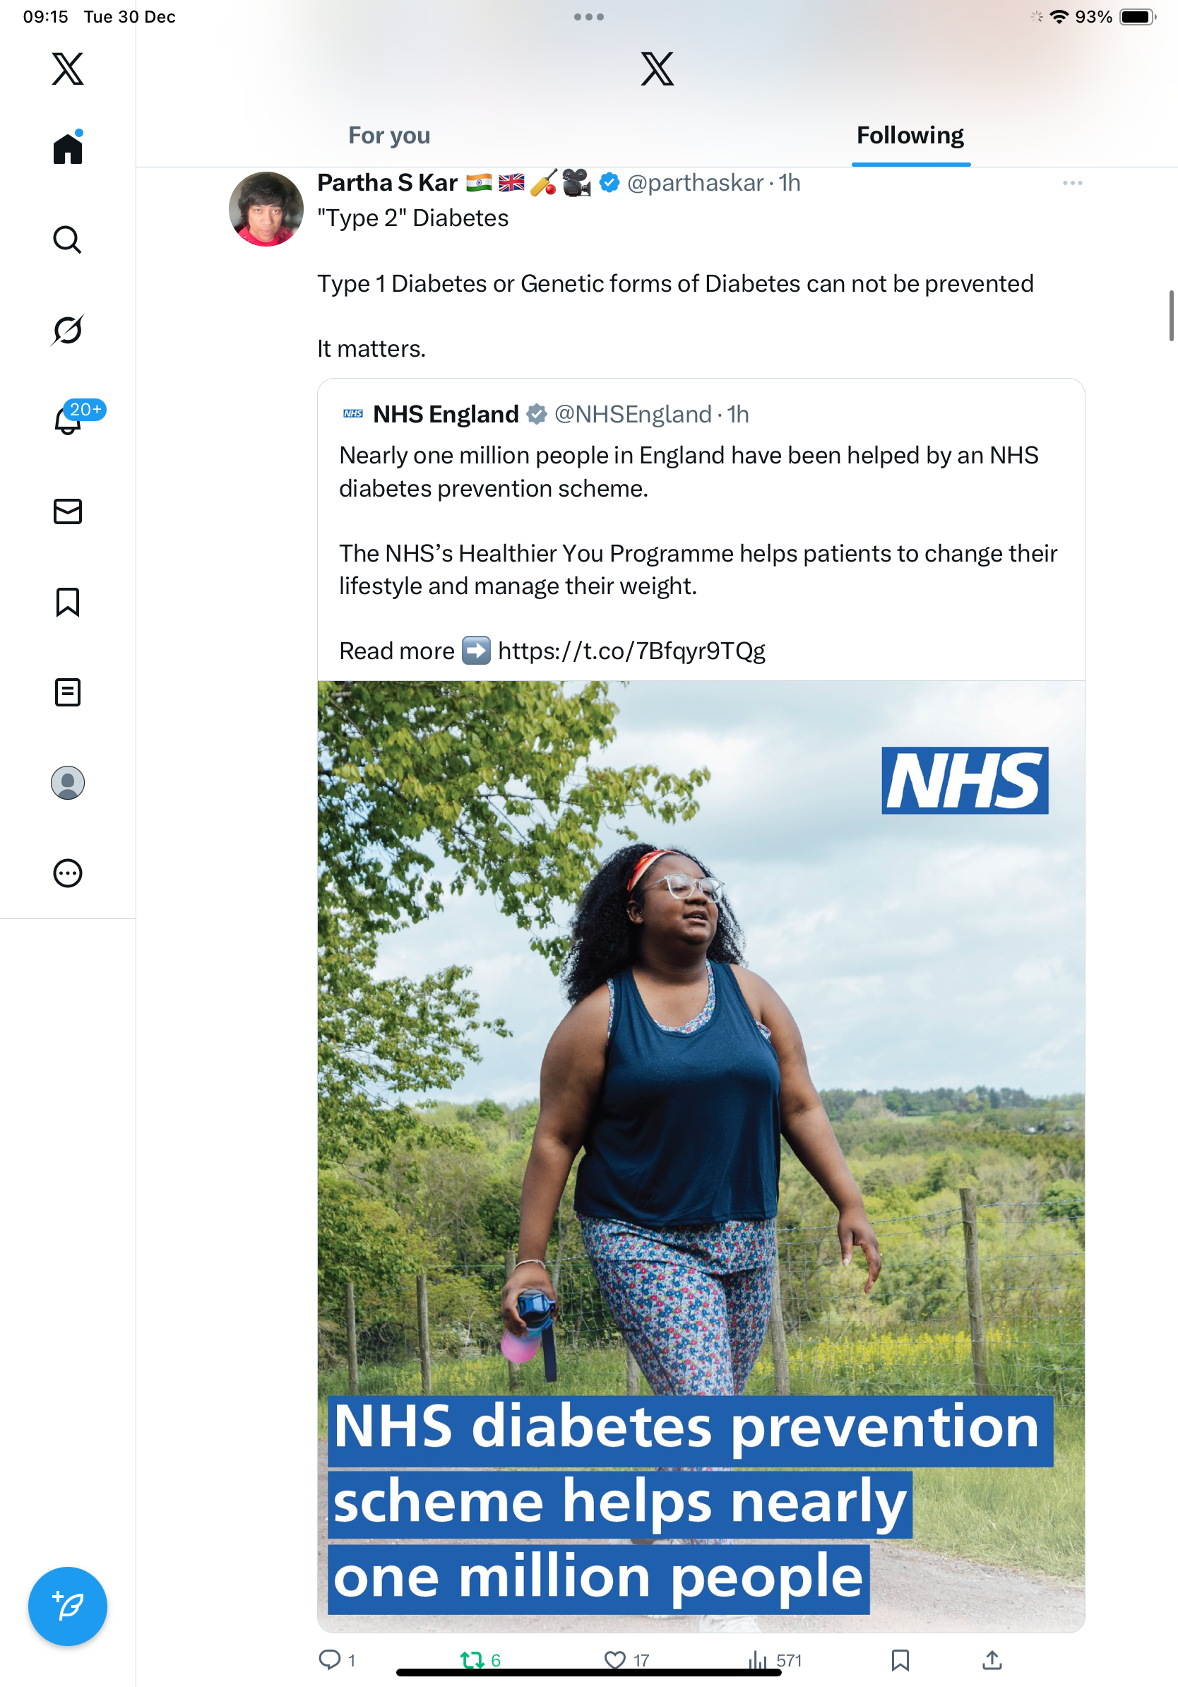Screen dimensions: 1178x1687
Task: Open the Home feed icon in sidebar
Action: tap(68, 148)
